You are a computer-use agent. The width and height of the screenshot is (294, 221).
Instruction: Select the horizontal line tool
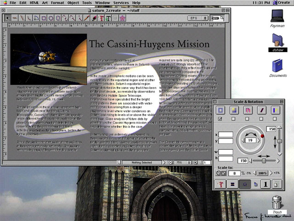[x=15, y=18]
